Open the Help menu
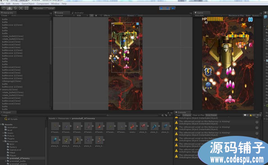 click(64, 4)
